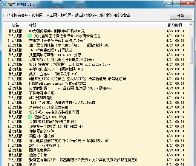Select row 8块撸防晒喷雾
The width and height of the screenshot is (196, 166).
pyautogui.click(x=96, y=98)
